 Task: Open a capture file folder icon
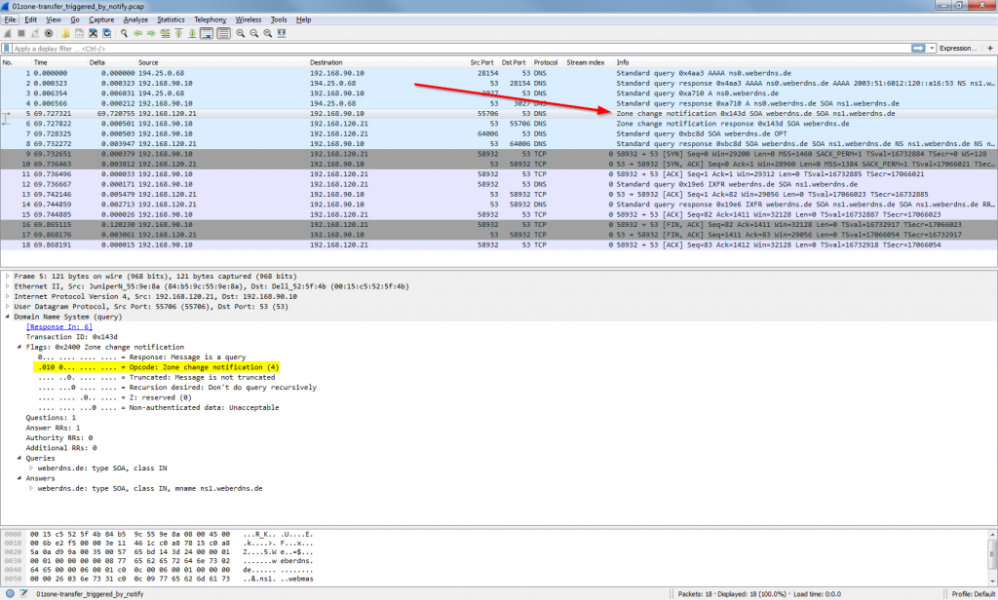point(65,33)
